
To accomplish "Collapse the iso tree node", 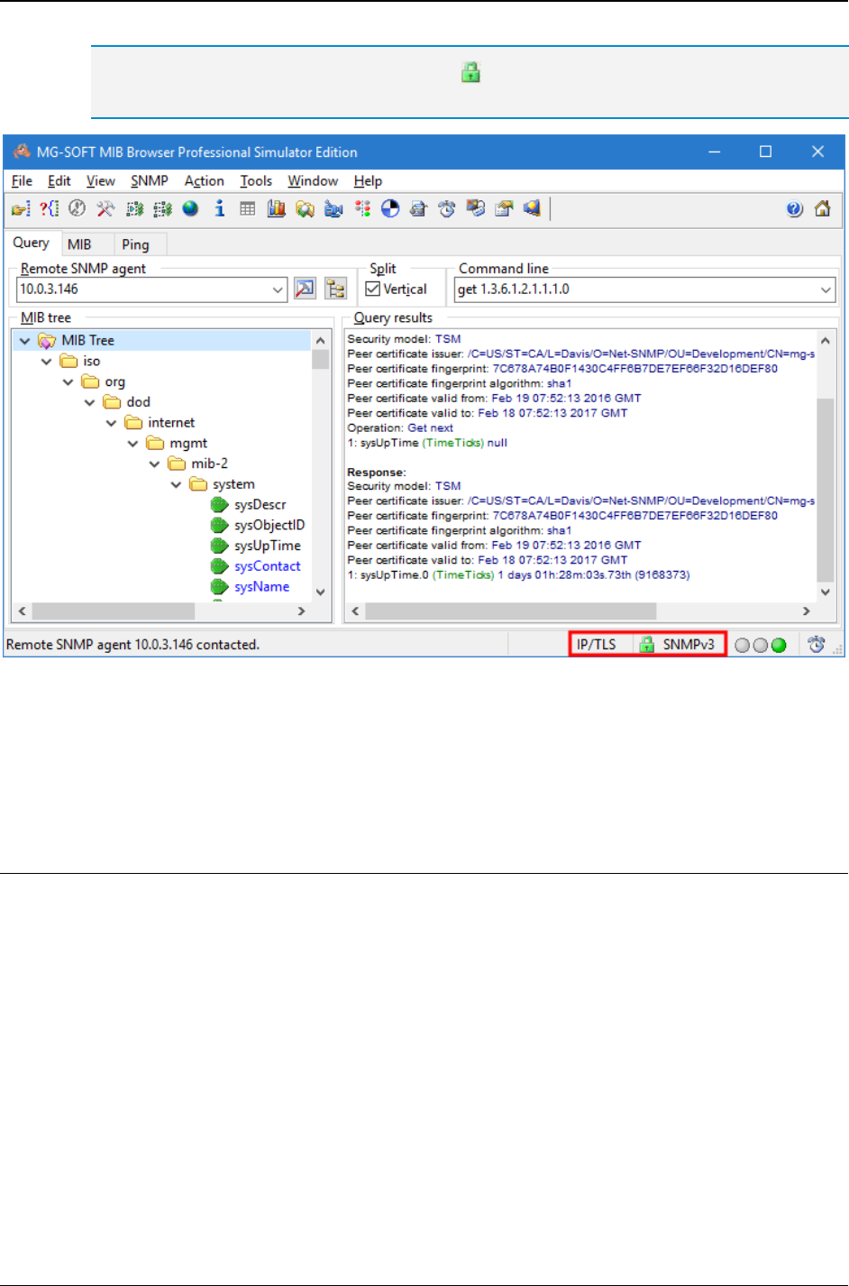I will pyautogui.click(x=47, y=362).
